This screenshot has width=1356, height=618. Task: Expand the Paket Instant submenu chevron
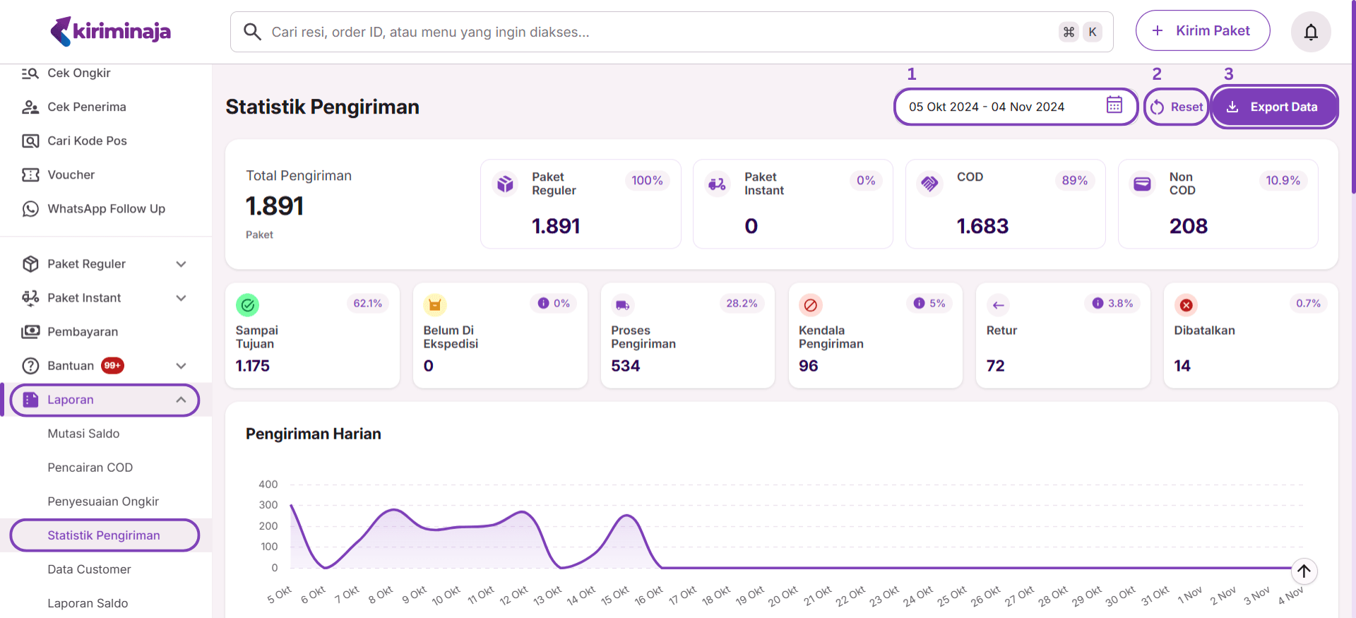(181, 298)
